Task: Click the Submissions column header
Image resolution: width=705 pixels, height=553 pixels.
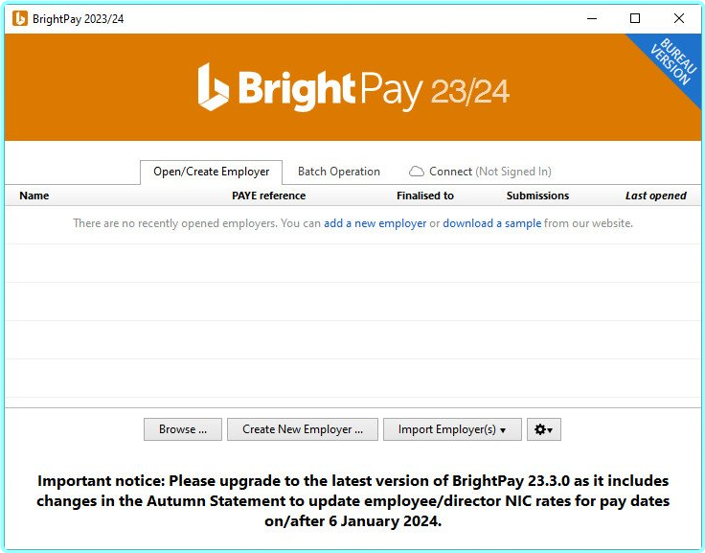Action: (537, 196)
